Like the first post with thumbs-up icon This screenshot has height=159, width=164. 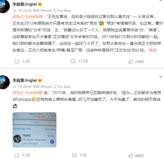click(131, 62)
